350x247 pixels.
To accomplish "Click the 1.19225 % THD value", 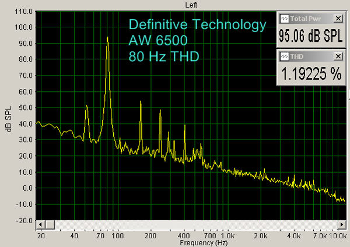I will 311,74.
